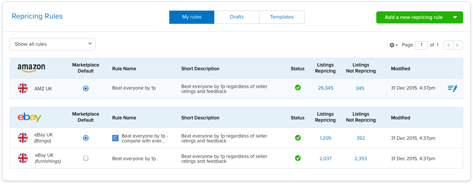This screenshot has height=184, width=473.
Task: Click the Amazon table Rule Name header
Action: (x=124, y=69)
